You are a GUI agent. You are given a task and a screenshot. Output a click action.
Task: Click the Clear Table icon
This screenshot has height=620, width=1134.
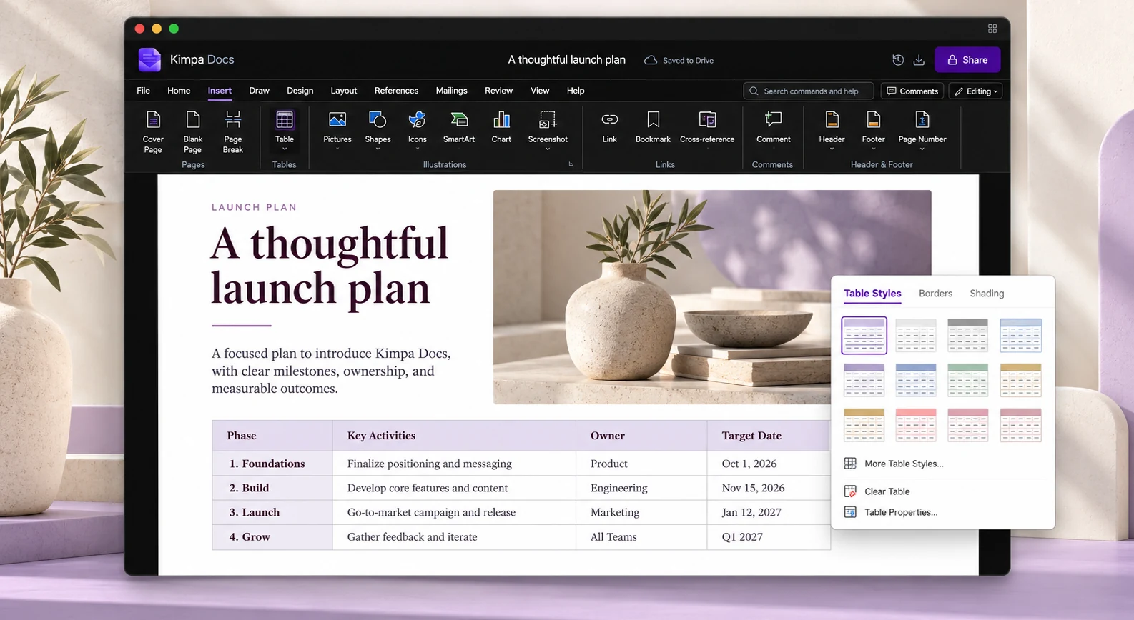(x=850, y=491)
